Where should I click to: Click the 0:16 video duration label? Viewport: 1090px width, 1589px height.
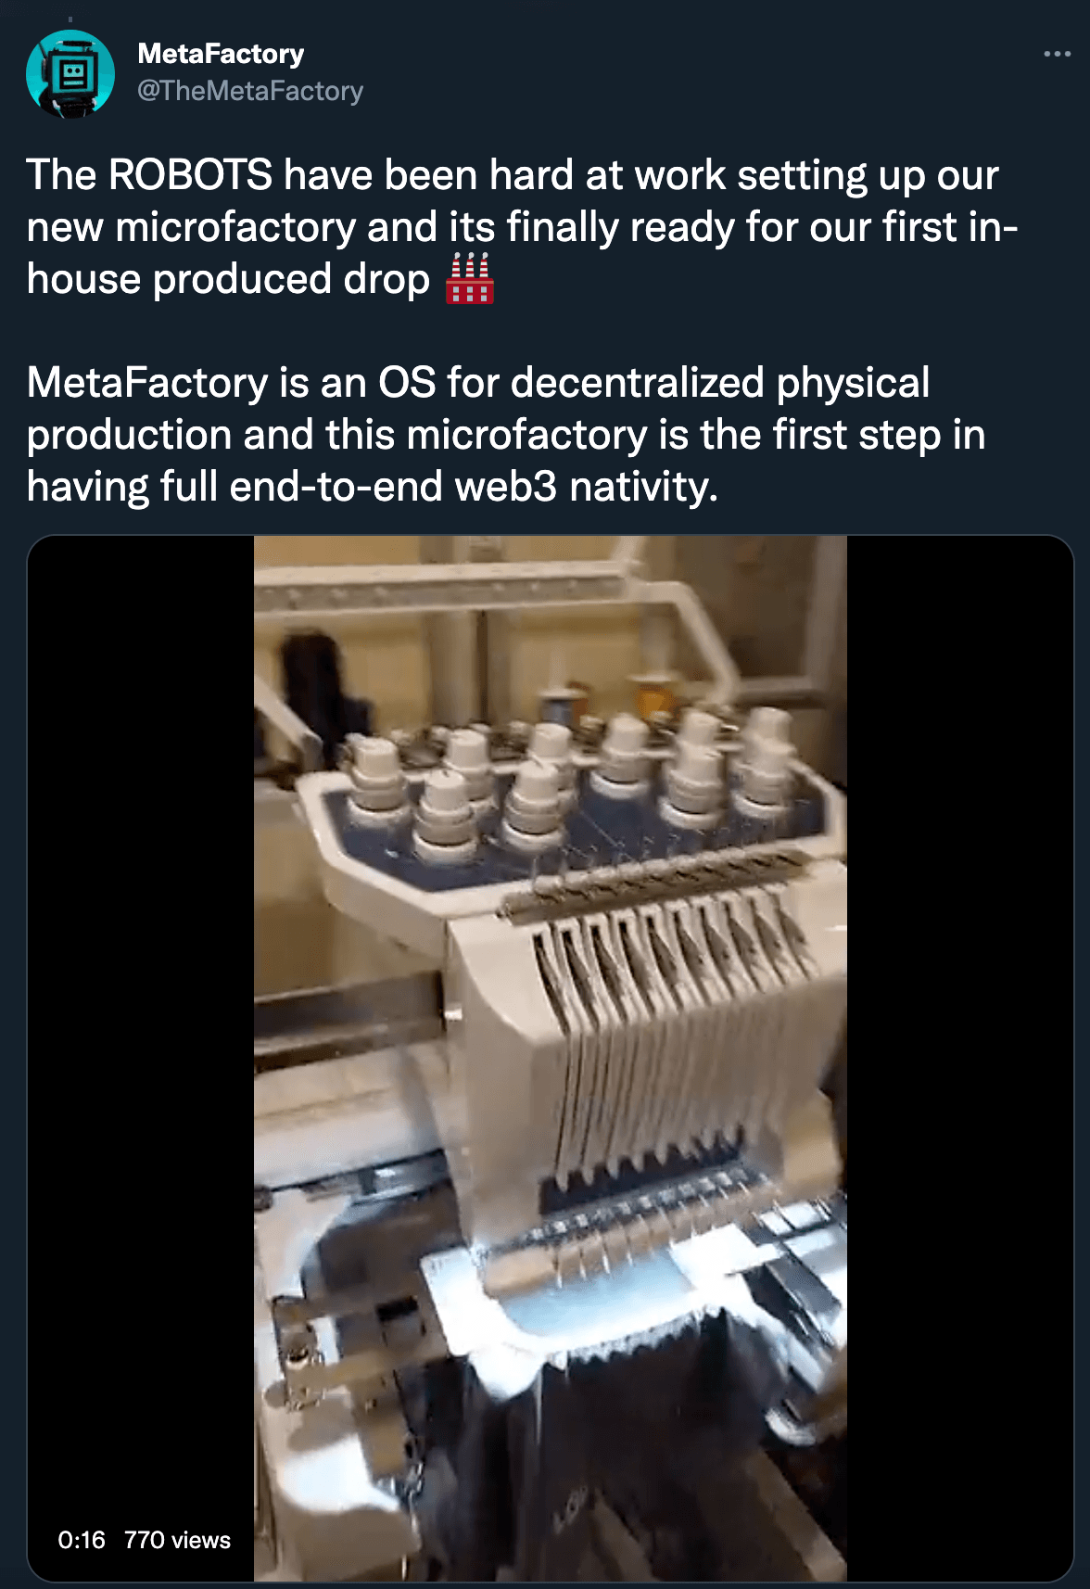pyautogui.click(x=82, y=1540)
